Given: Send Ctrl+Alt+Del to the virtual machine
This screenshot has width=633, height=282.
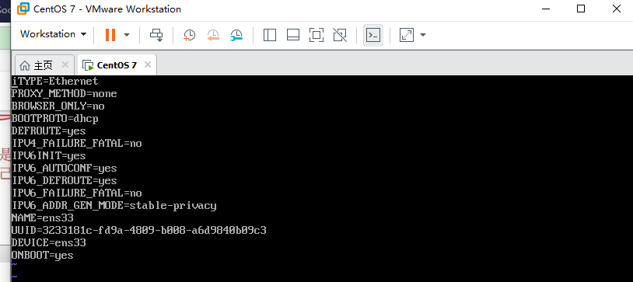Looking at the screenshot, I should pyautogui.click(x=156, y=35).
